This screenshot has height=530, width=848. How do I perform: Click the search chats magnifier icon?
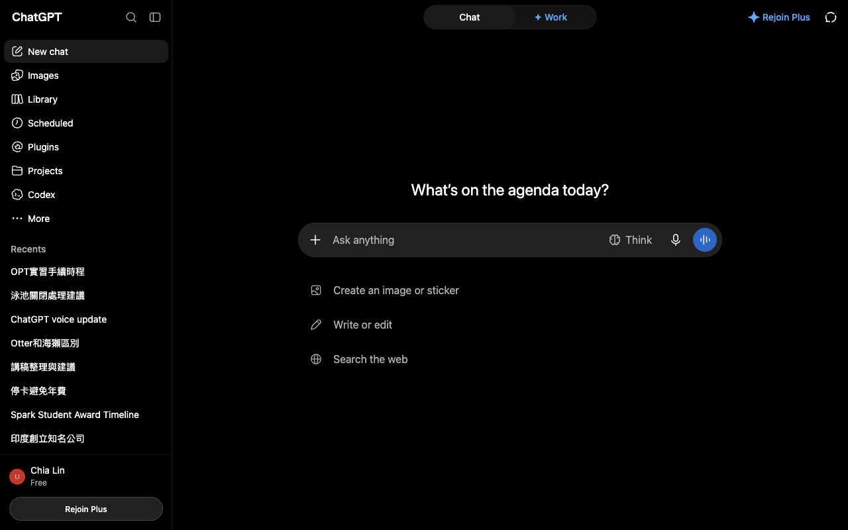tap(131, 17)
